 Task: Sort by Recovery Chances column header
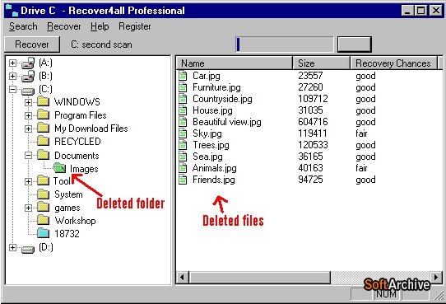click(393, 63)
